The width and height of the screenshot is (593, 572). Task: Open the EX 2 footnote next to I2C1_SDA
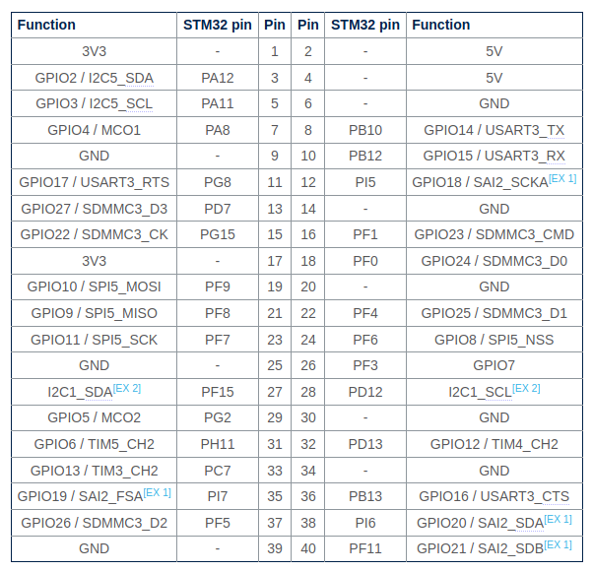[x=127, y=388]
